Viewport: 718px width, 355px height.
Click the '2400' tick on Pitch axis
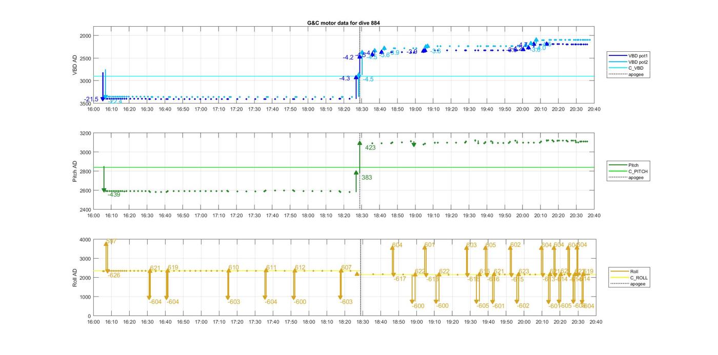(x=86, y=210)
